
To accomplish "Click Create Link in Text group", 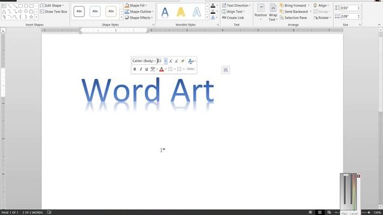I will click(233, 17).
